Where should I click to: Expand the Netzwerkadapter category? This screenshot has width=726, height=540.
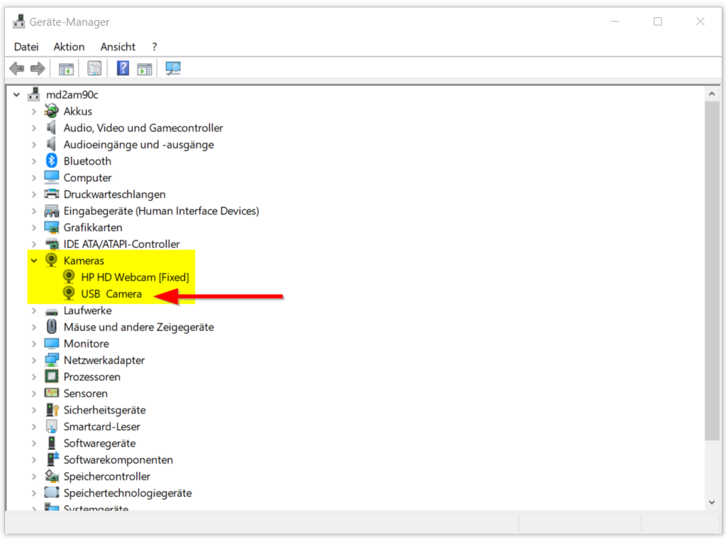click(34, 360)
